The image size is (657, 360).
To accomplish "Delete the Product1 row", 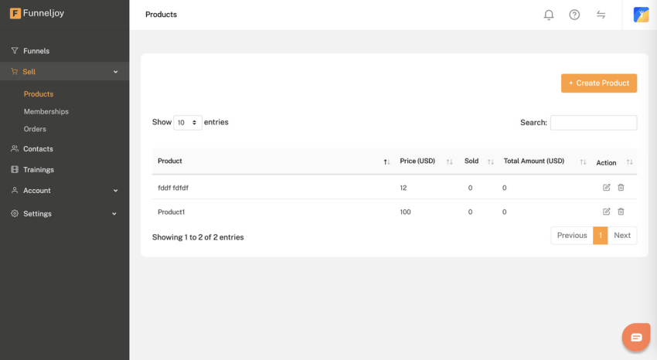I will [621, 212].
